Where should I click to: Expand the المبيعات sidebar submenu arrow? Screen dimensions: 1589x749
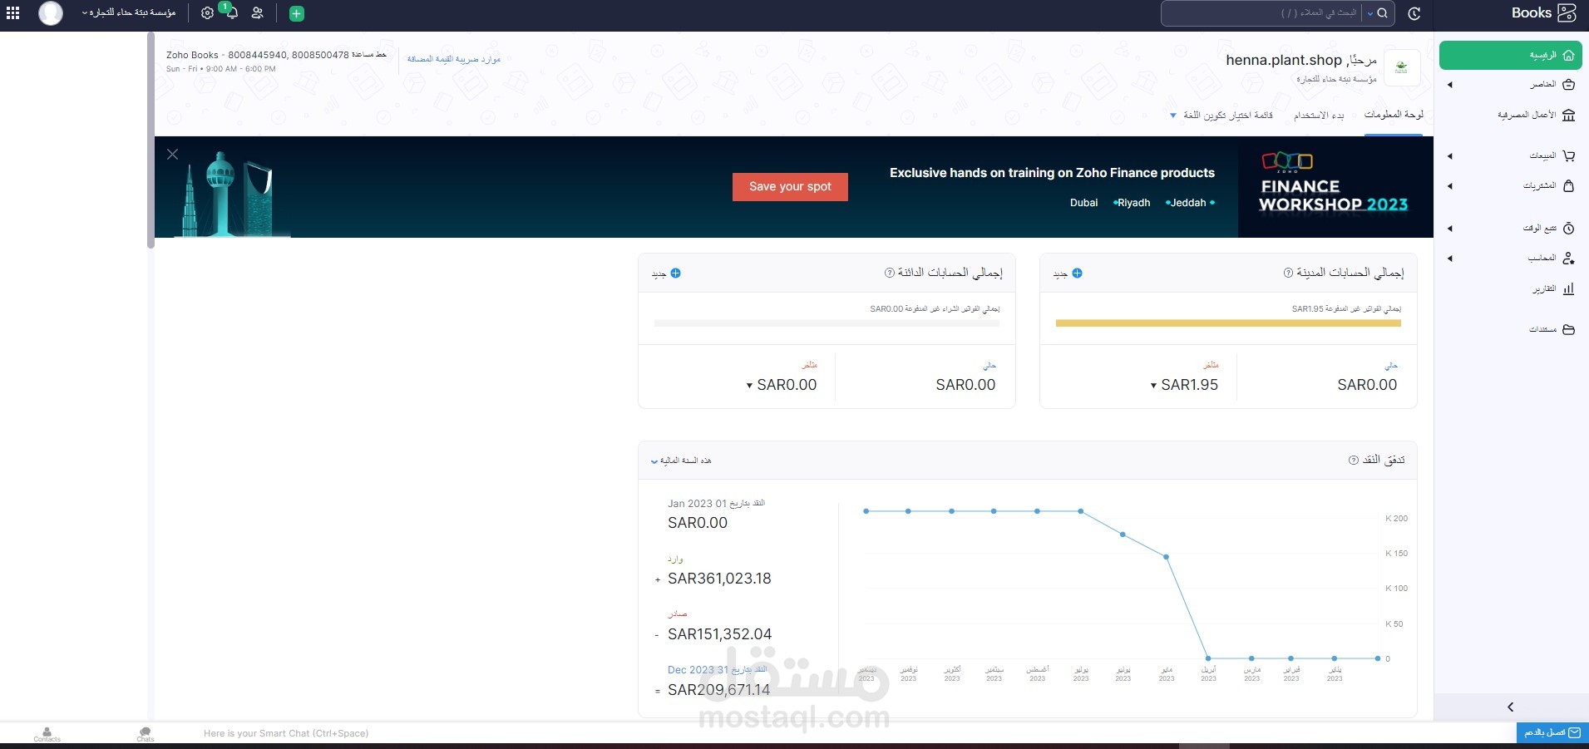[x=1449, y=156]
